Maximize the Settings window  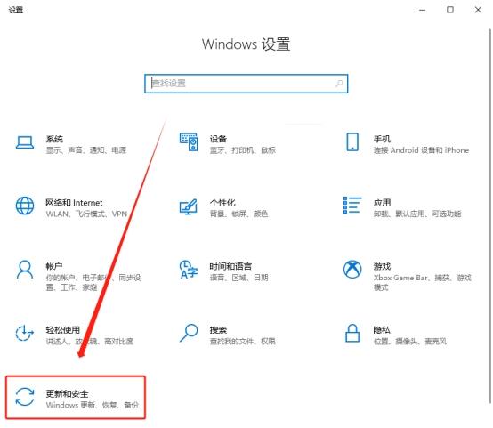[450, 10]
